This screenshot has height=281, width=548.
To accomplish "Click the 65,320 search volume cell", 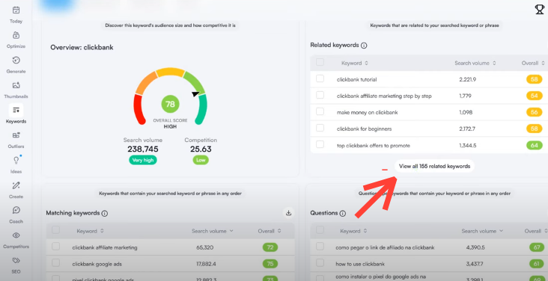I will coord(205,247).
